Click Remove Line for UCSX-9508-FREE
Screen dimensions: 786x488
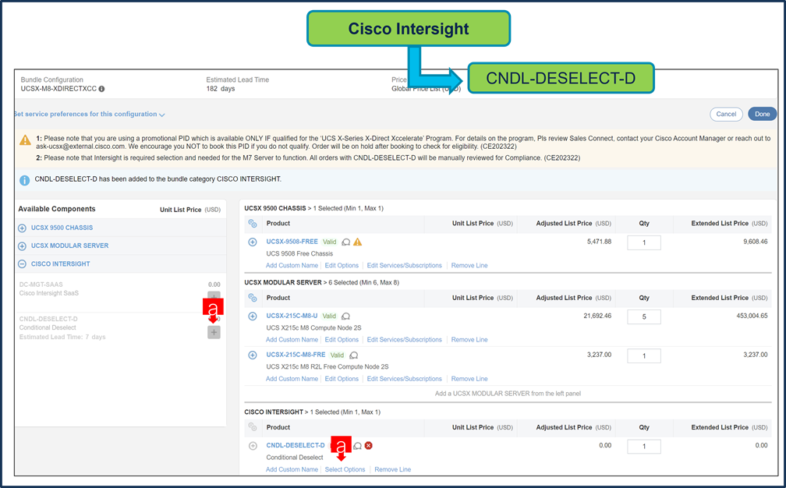coord(469,266)
